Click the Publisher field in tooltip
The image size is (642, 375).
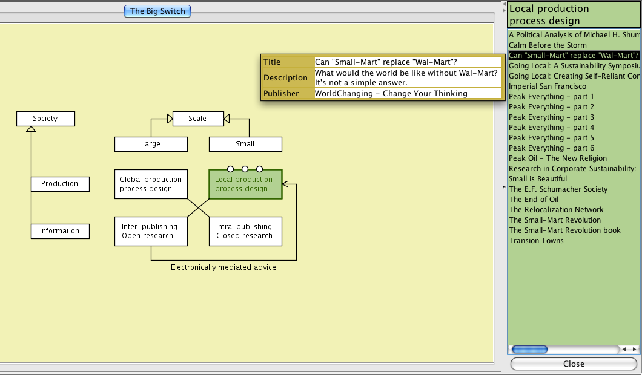pyautogui.click(x=408, y=93)
